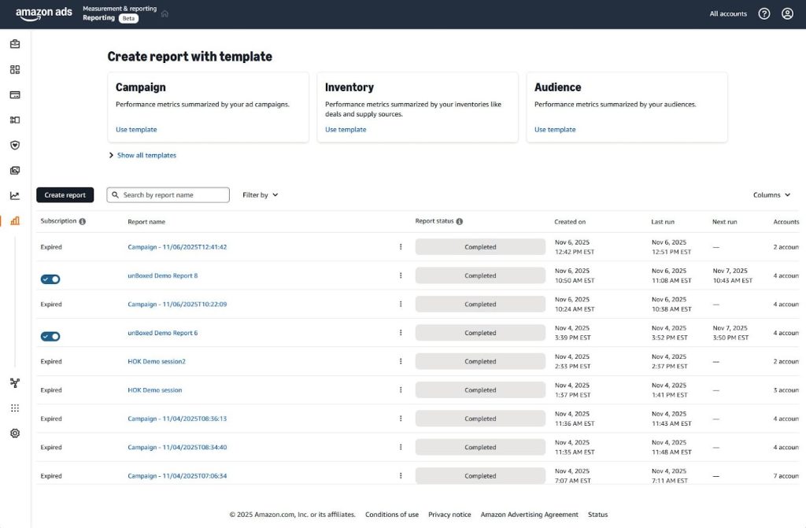Click the Report status info icon
The width and height of the screenshot is (806, 528).
460,222
